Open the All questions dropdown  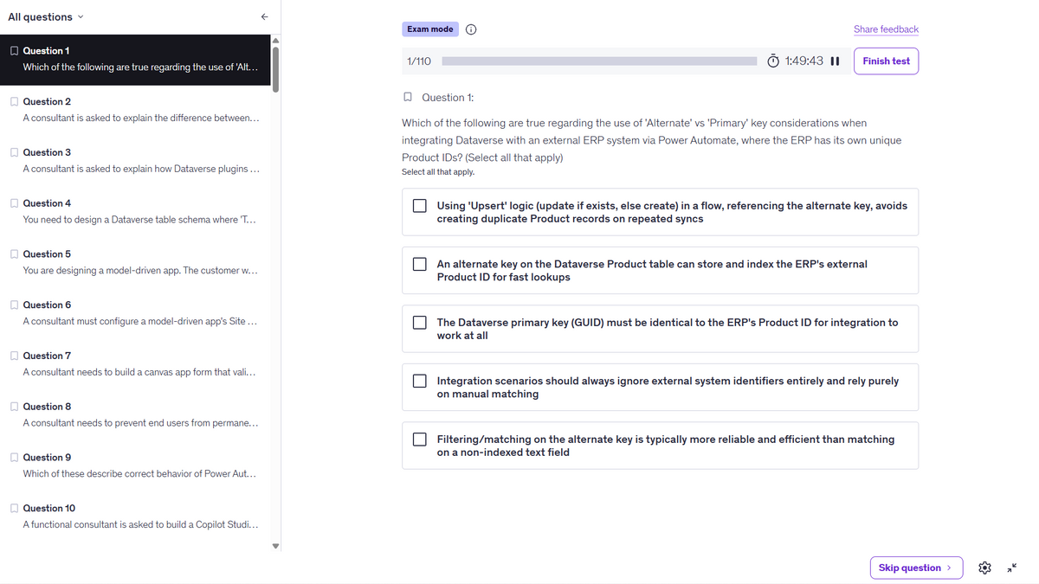tap(46, 16)
